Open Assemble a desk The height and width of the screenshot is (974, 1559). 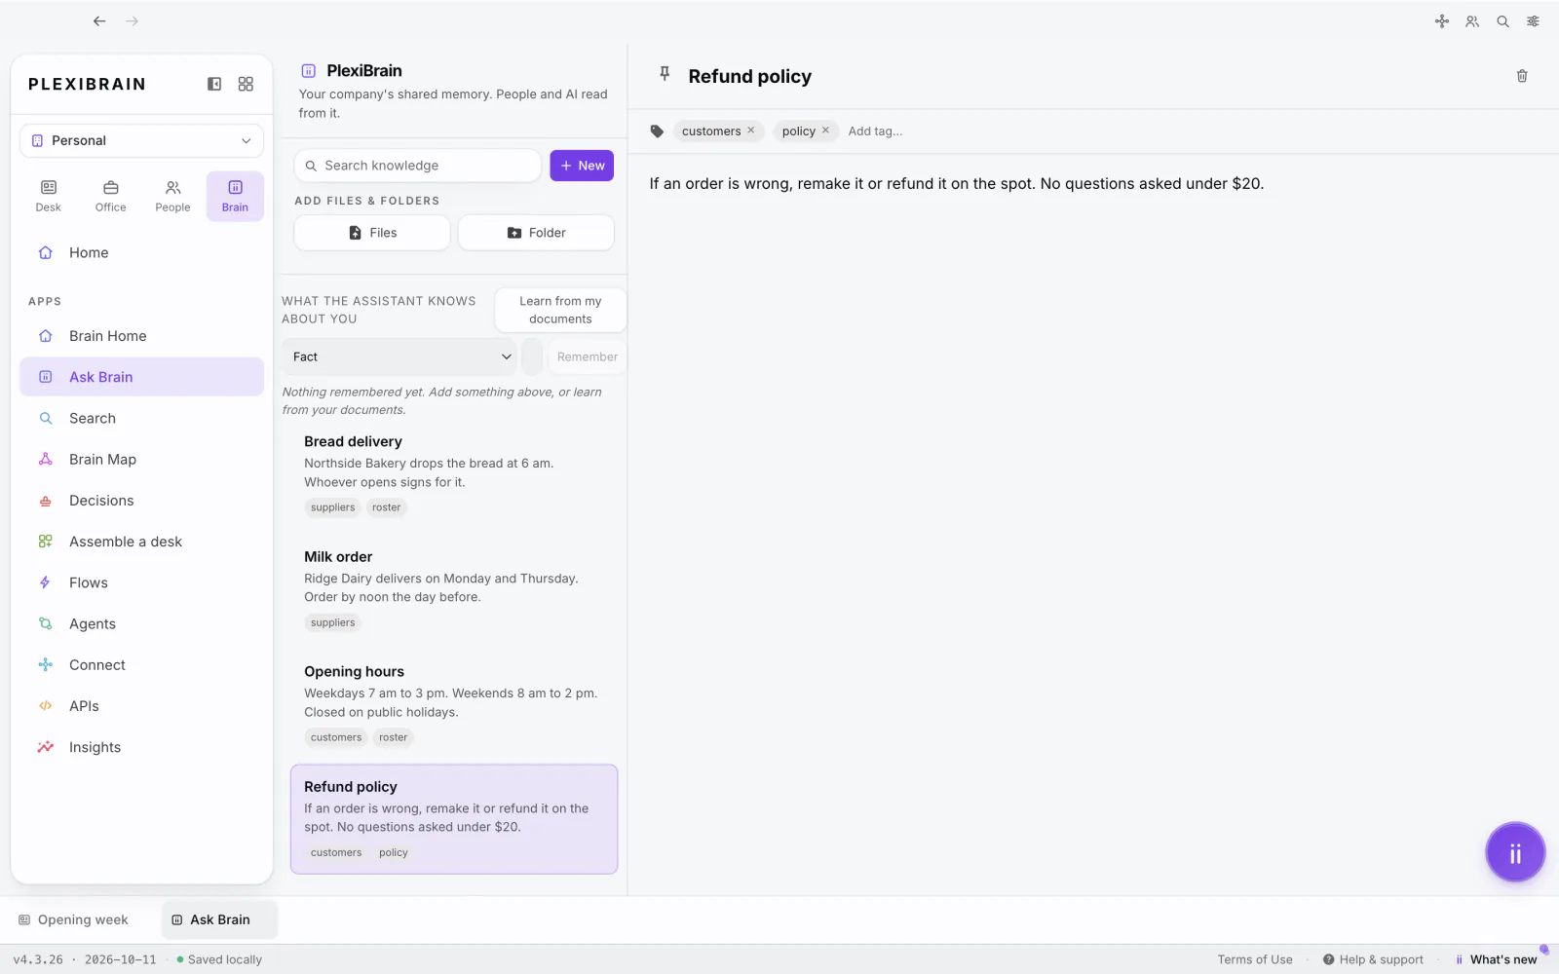click(x=141, y=542)
